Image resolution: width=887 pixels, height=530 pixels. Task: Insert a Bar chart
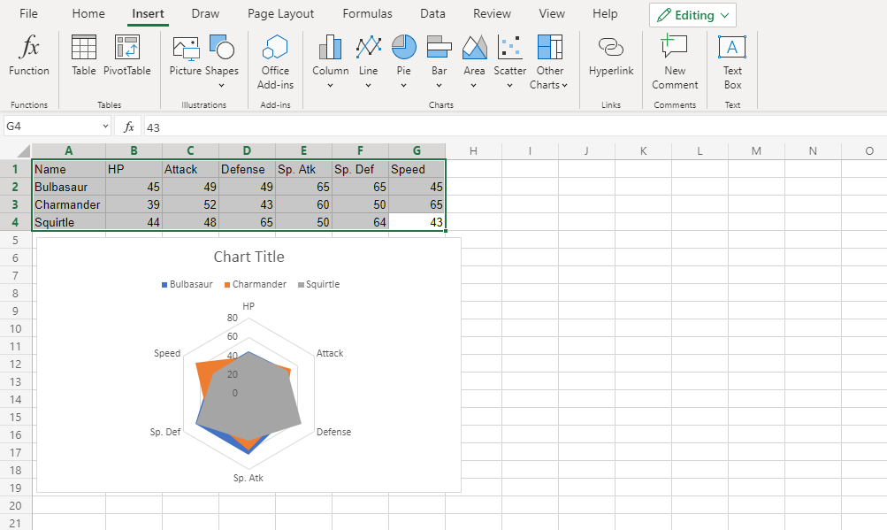click(x=438, y=59)
